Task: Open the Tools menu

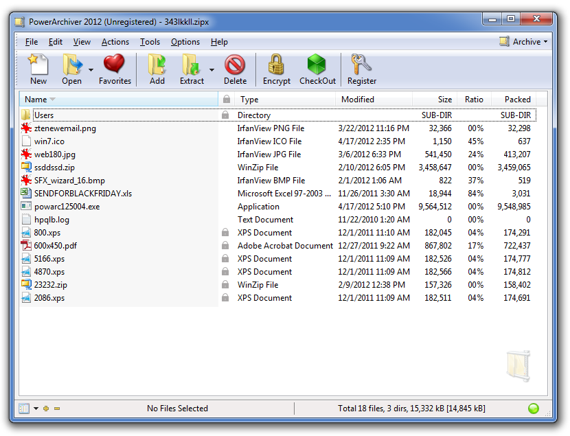Action: tap(150, 42)
